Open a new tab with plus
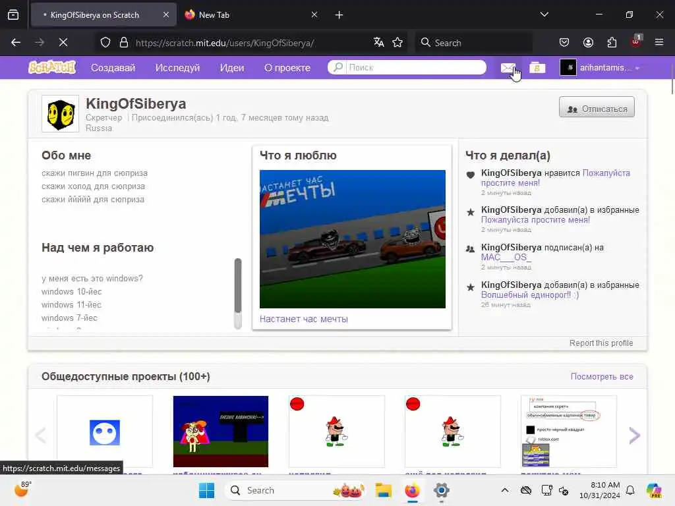 coord(339,15)
